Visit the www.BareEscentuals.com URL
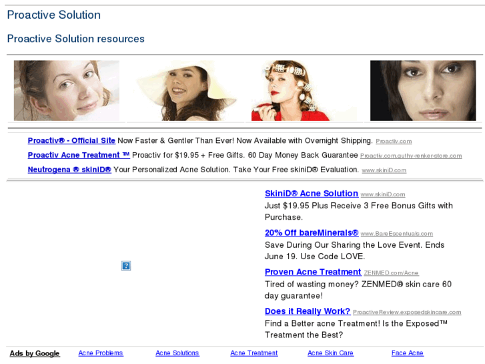The width and height of the screenshot is (485, 364). coord(397,234)
